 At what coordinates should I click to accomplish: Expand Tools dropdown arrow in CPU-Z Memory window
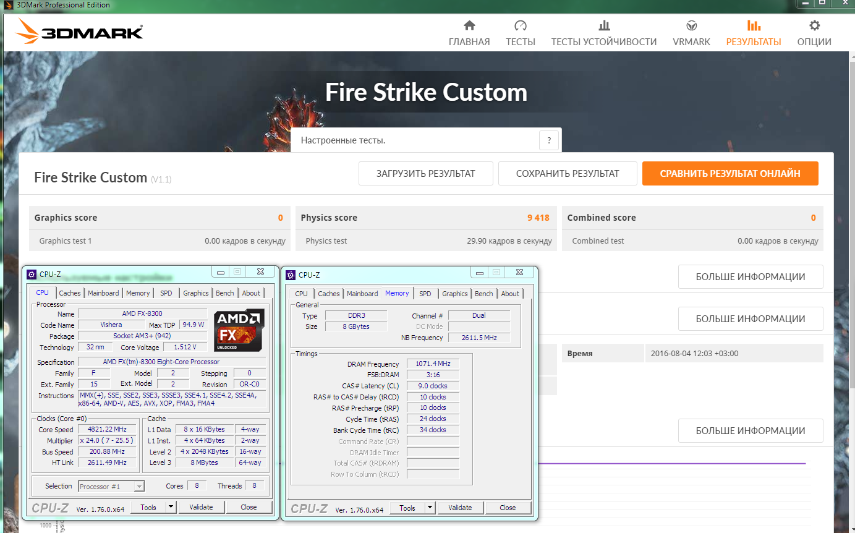tap(430, 508)
